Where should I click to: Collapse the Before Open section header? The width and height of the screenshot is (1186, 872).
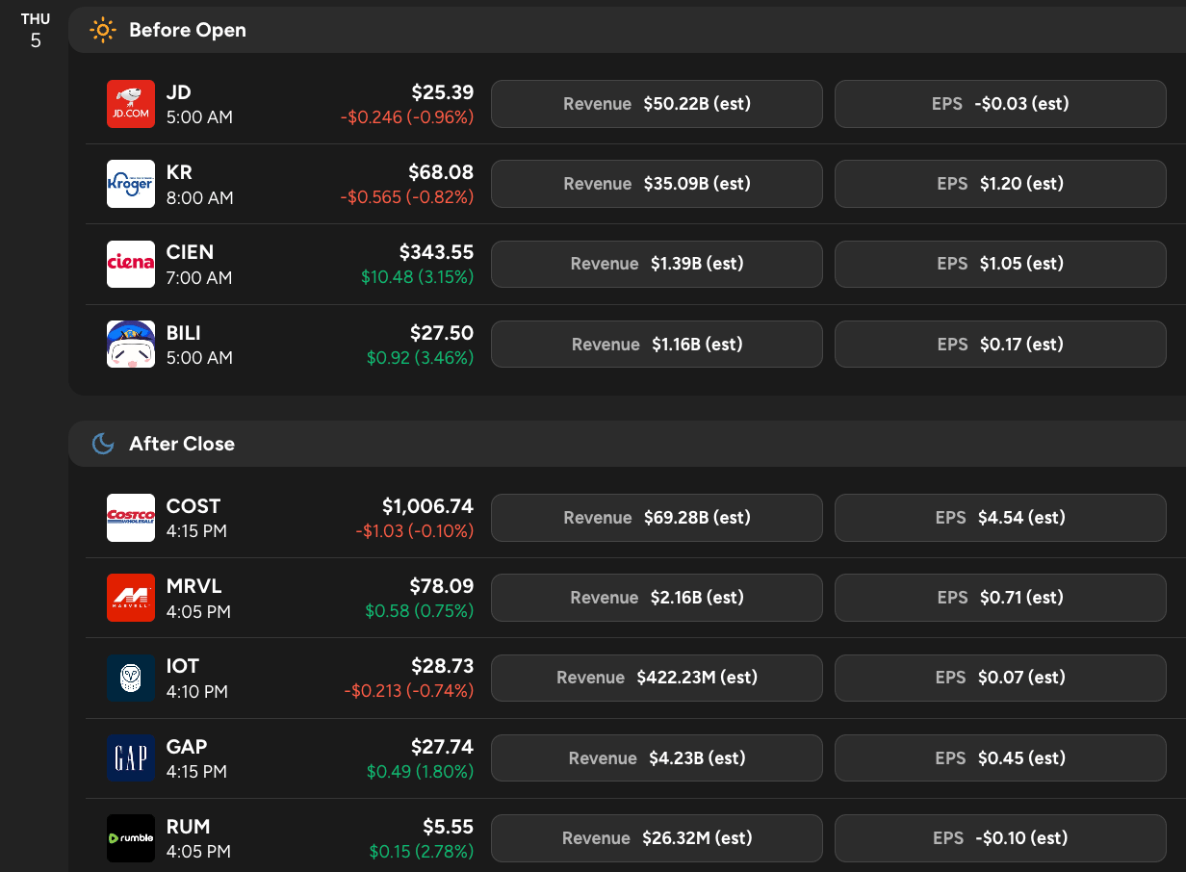point(627,30)
